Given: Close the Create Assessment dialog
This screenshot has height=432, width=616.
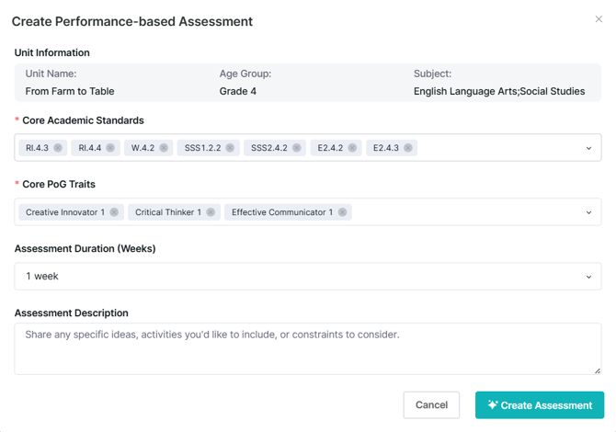Looking at the screenshot, I should 599,19.
